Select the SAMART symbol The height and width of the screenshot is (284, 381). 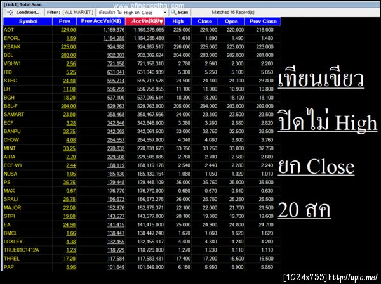[14, 115]
